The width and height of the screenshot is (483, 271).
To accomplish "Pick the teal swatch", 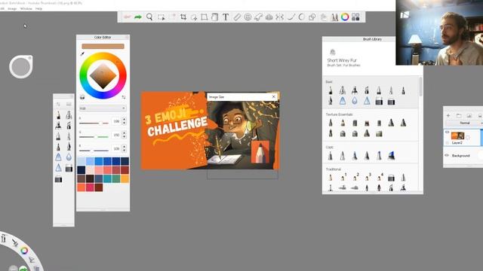I will pos(107,179).
